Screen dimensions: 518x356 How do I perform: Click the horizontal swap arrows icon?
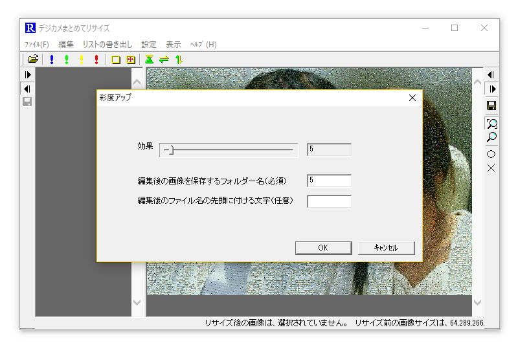point(164,60)
